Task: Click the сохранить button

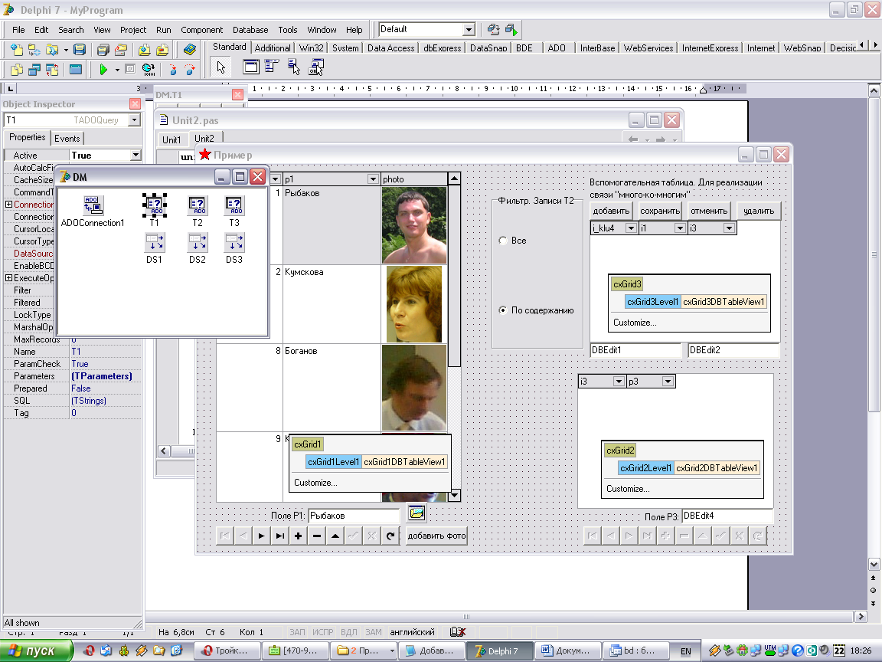Action: tap(660, 211)
